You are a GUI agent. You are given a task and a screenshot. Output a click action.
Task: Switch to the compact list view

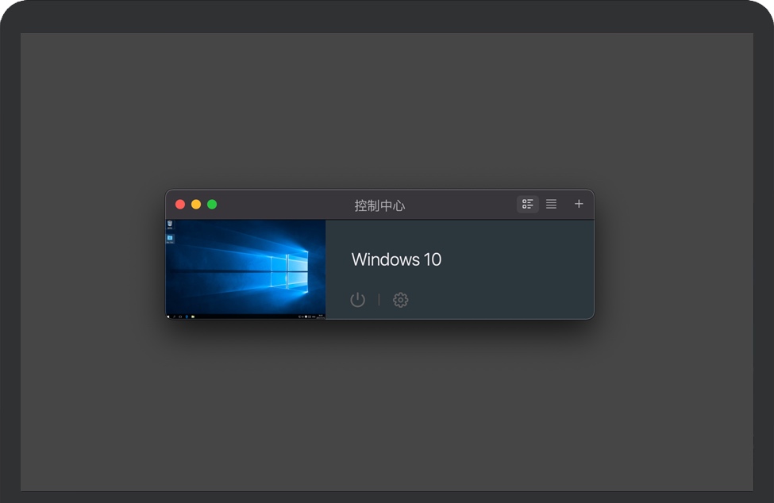551,204
